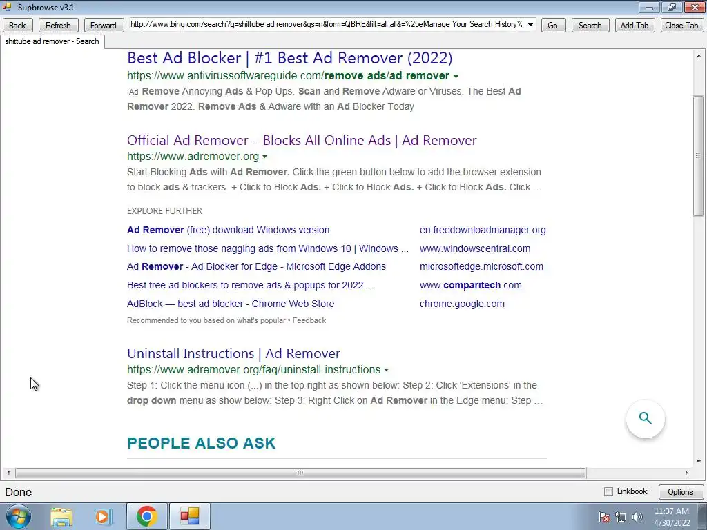Expand arrow beside www.adremover.org URL
This screenshot has height=530, width=707.
click(264, 157)
